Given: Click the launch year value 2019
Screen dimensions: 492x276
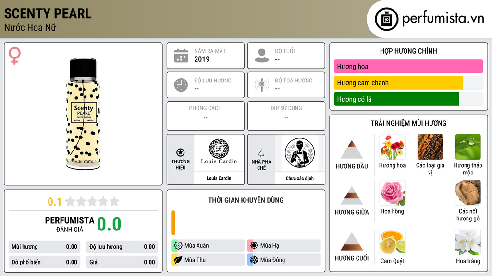Looking at the screenshot, I should coord(202,59).
